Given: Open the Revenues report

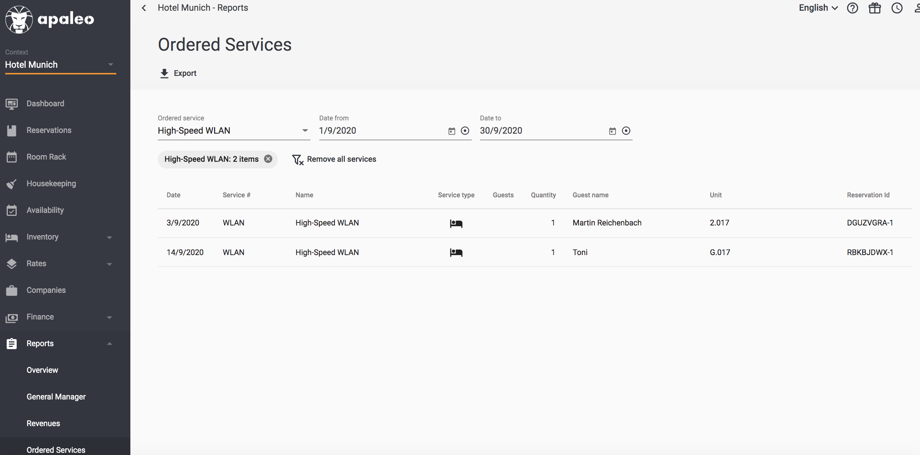Looking at the screenshot, I should click(43, 424).
